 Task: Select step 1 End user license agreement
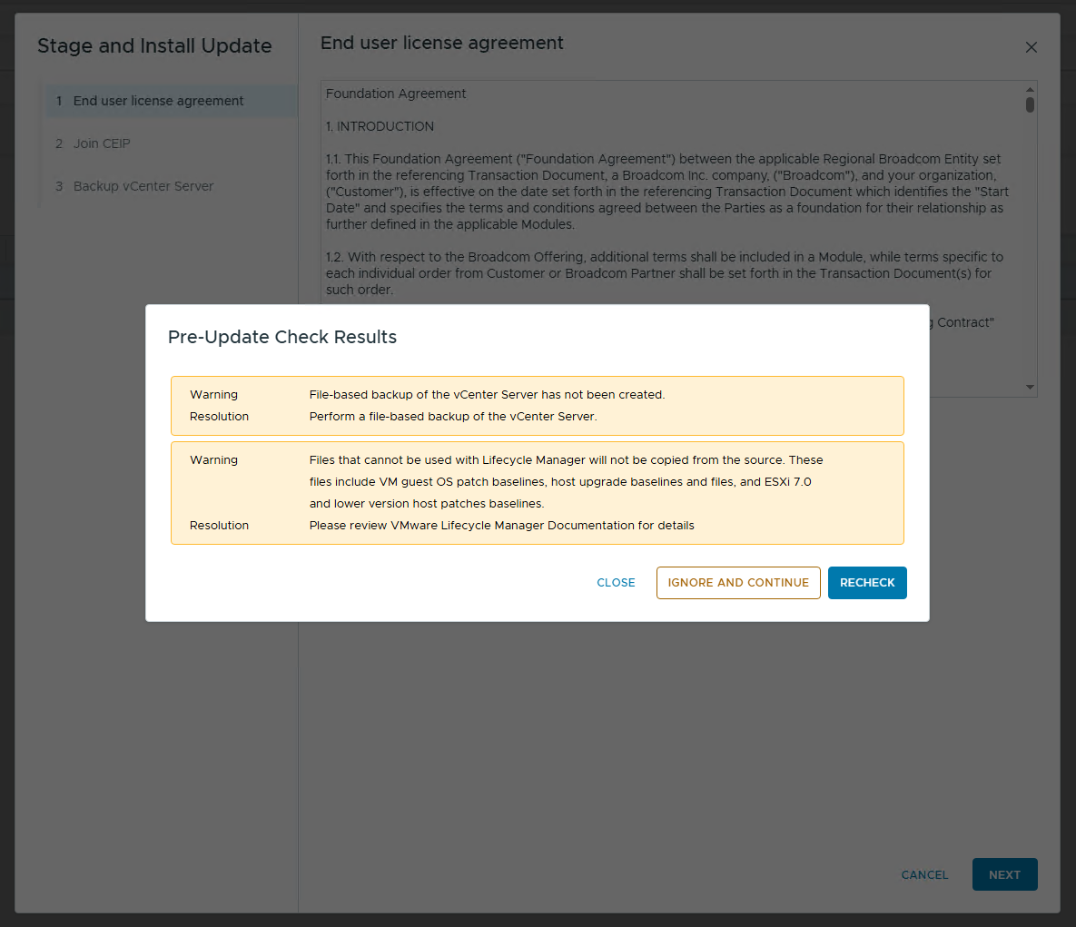coord(158,101)
